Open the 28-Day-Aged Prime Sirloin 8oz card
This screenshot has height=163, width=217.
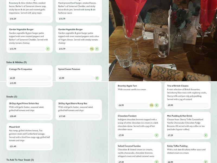pyautogui.click(x=30, y=110)
